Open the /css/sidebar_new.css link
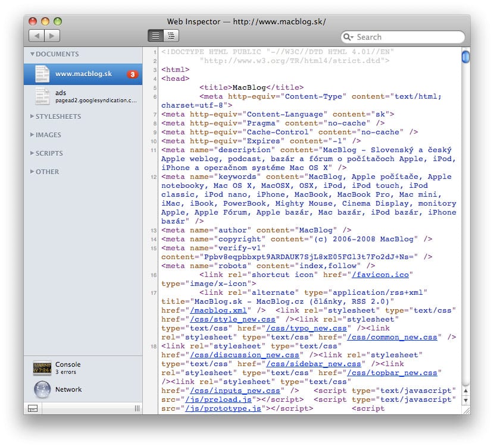Screen dimensions: 494x447 tap(314, 364)
